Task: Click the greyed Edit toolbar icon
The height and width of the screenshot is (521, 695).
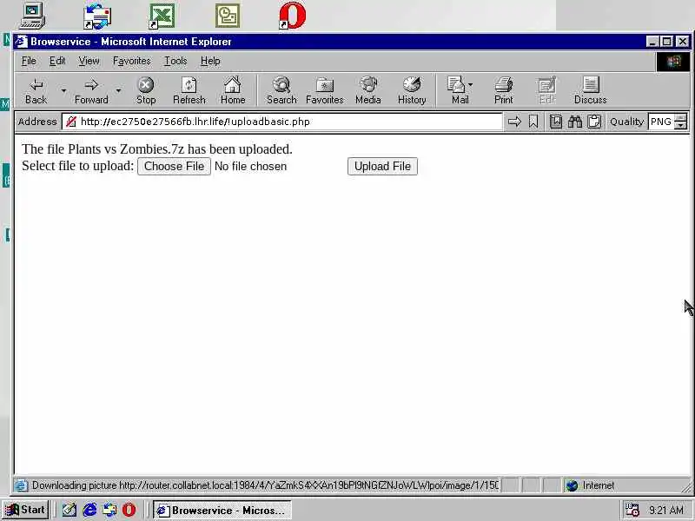Action: 546,91
